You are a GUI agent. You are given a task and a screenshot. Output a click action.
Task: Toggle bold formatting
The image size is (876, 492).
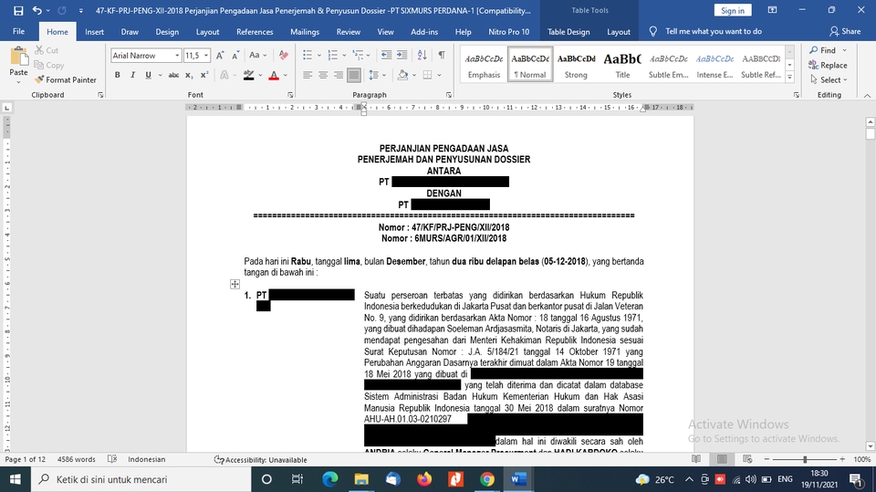(x=118, y=75)
